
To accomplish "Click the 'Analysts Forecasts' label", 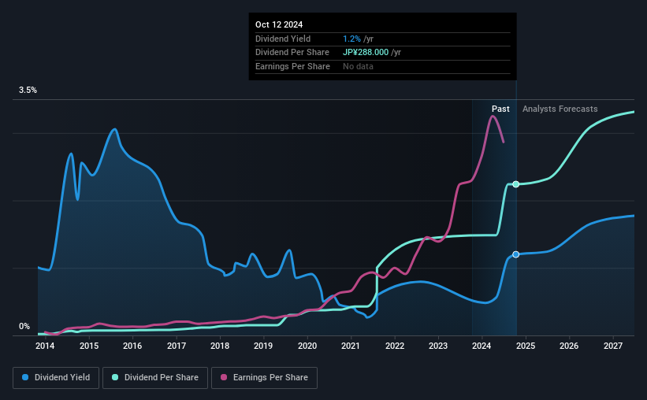I will (560, 109).
